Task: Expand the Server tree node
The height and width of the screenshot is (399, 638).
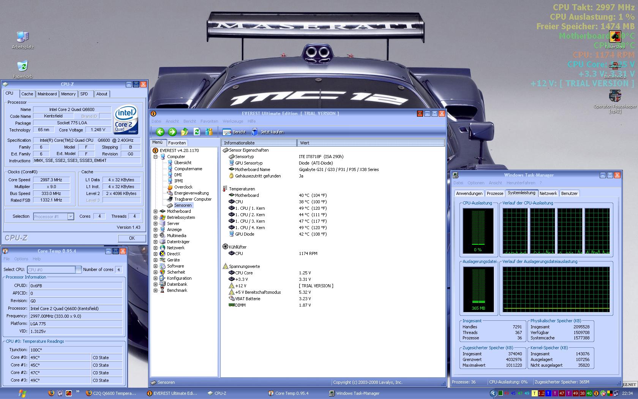Action: (x=155, y=223)
